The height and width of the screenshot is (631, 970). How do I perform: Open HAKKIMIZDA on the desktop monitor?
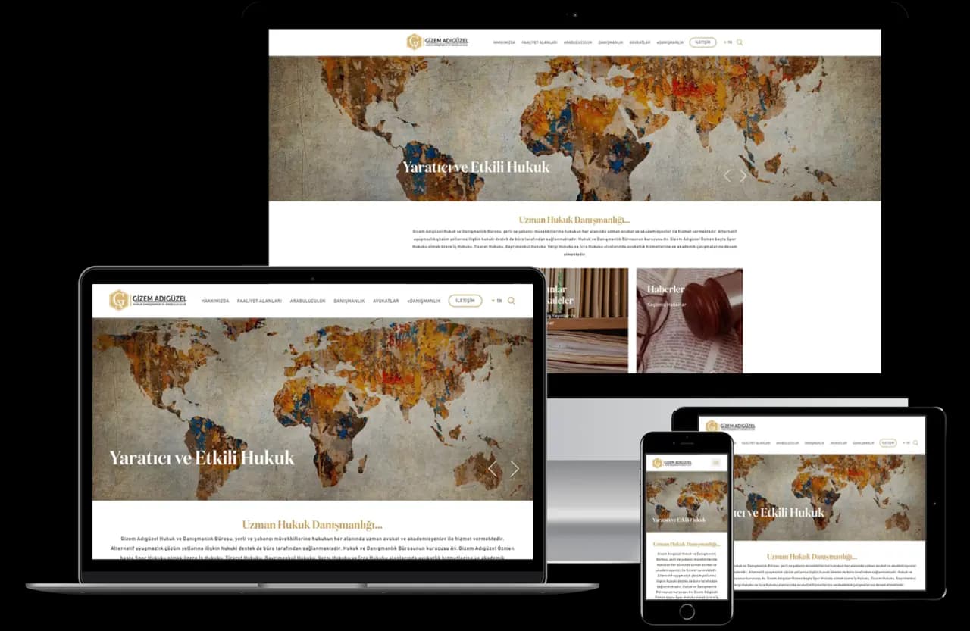tap(504, 42)
